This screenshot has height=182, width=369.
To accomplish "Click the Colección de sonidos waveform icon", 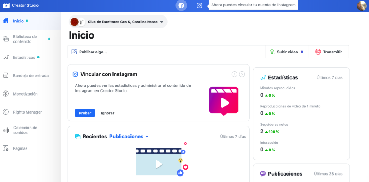I will (6, 130).
